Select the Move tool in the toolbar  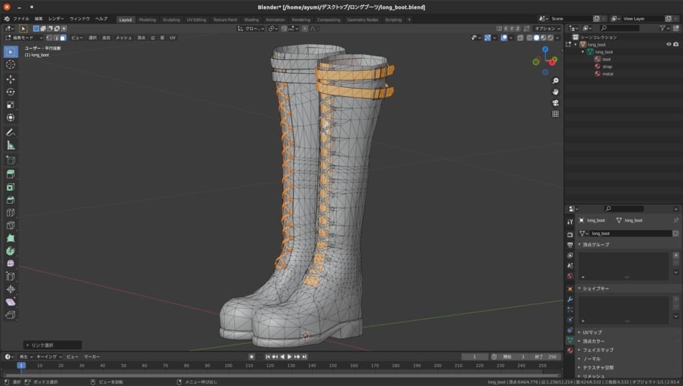(x=11, y=79)
